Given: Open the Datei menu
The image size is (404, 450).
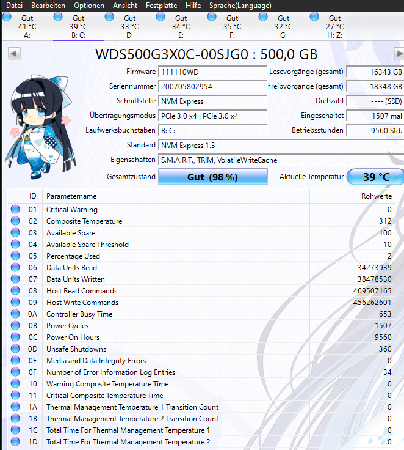Looking at the screenshot, I should click(x=14, y=6).
